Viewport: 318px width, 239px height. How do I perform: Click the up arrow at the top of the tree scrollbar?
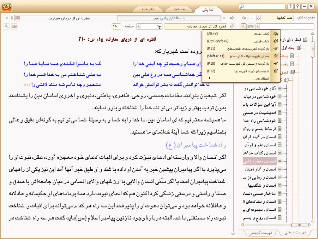(x=312, y=33)
